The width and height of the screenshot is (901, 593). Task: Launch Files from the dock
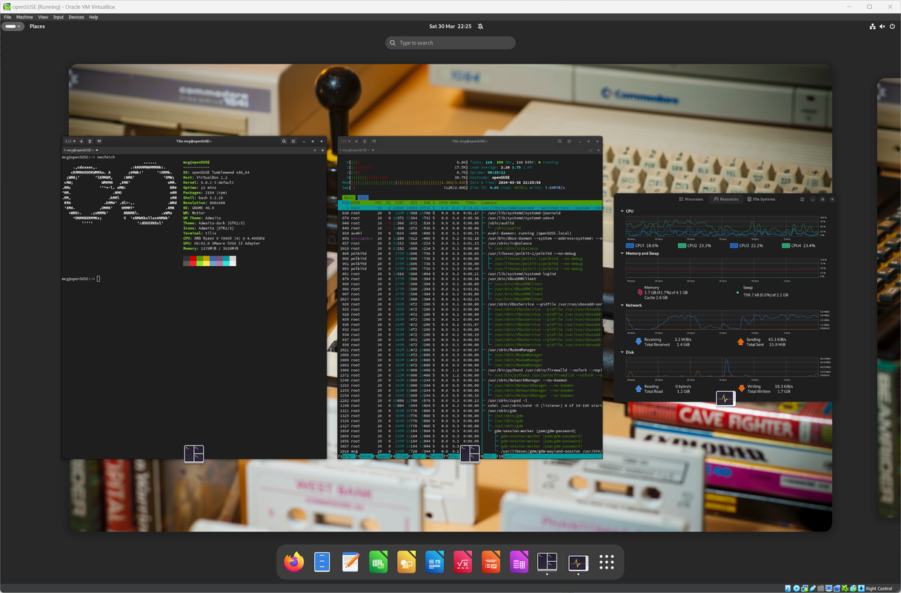[322, 563]
